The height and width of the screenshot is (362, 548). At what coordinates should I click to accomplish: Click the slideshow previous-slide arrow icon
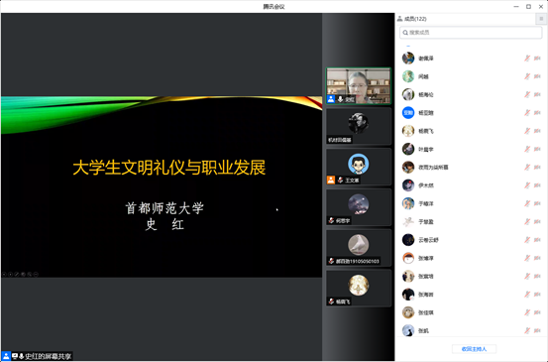[4, 274]
